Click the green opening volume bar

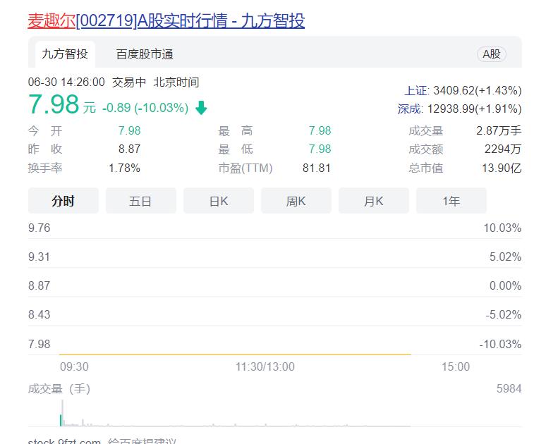tap(61, 420)
